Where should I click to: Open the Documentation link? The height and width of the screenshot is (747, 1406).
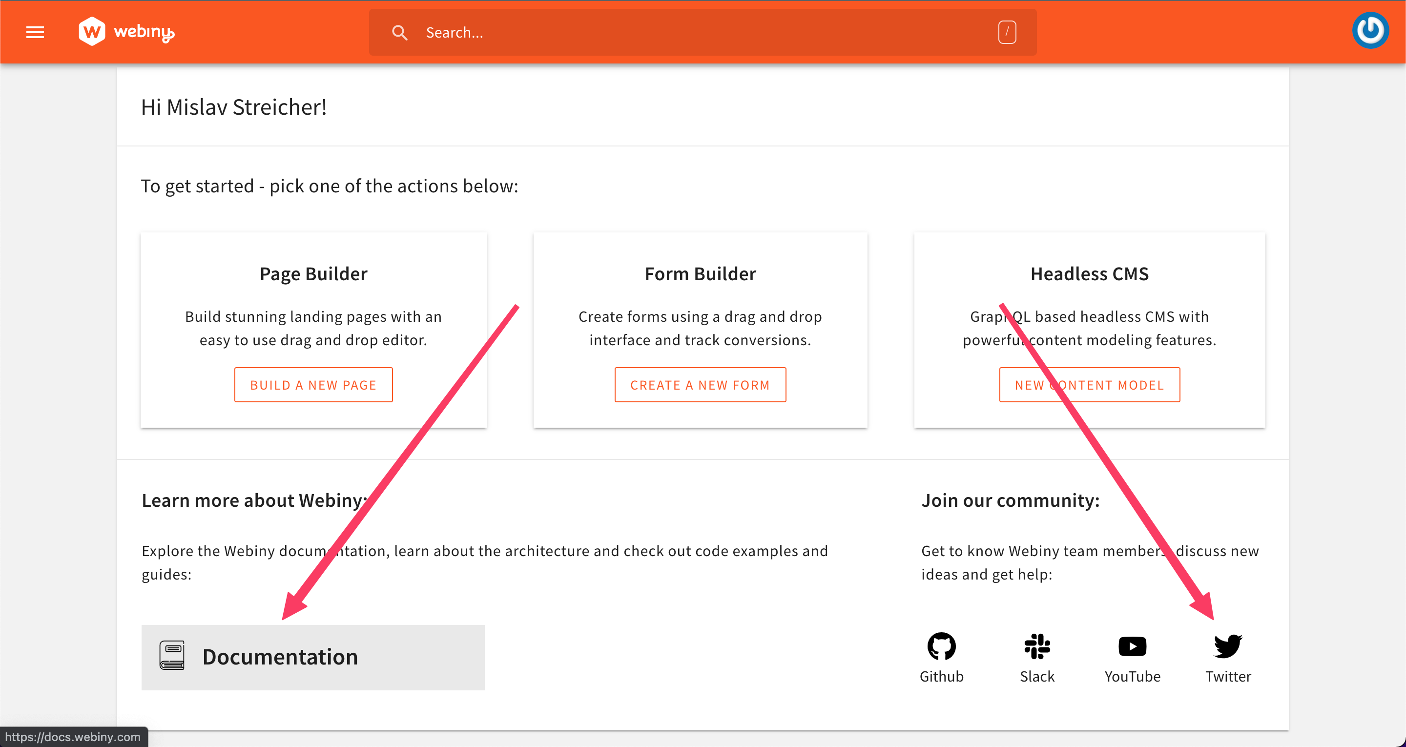(280, 656)
